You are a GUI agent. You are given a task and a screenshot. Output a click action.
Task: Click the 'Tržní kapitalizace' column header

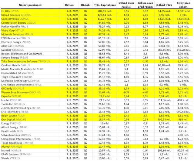pos(105,5)
